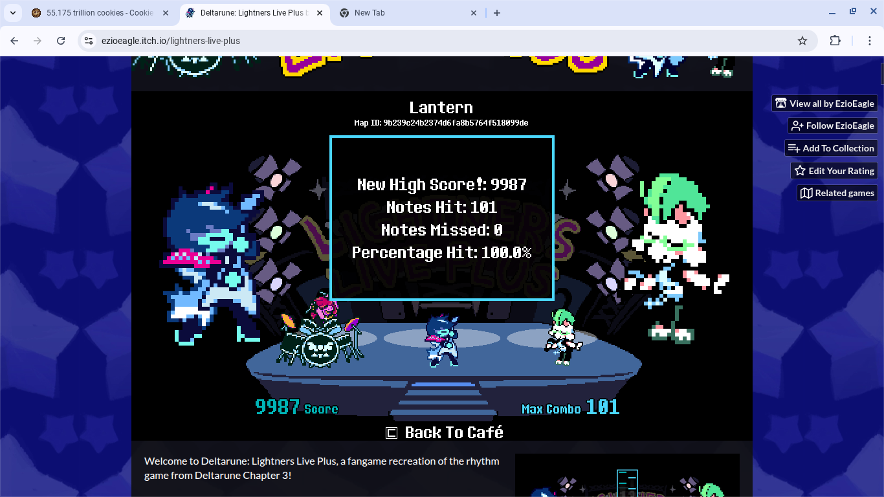Click the page reload icon
This screenshot has height=497, width=884.
coord(61,40)
